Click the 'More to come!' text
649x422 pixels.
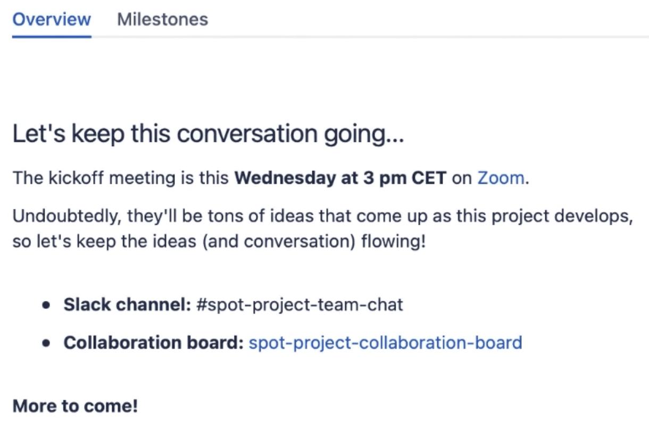[75, 406]
